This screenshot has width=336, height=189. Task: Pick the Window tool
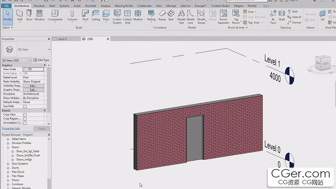[x=39, y=15]
